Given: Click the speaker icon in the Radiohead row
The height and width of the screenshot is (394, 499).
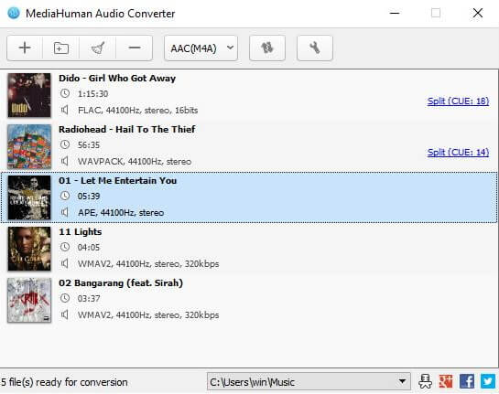Looking at the screenshot, I should coord(65,161).
